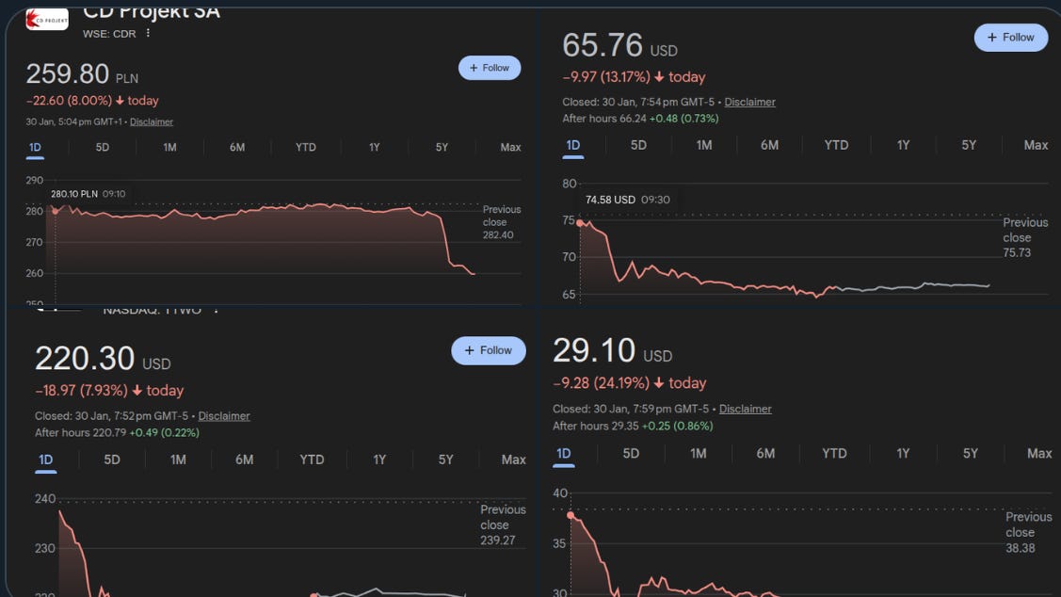Viewport: 1061px width, 597px height.
Task: Click After hours 66.24 +0.48 text
Action: tap(640, 119)
